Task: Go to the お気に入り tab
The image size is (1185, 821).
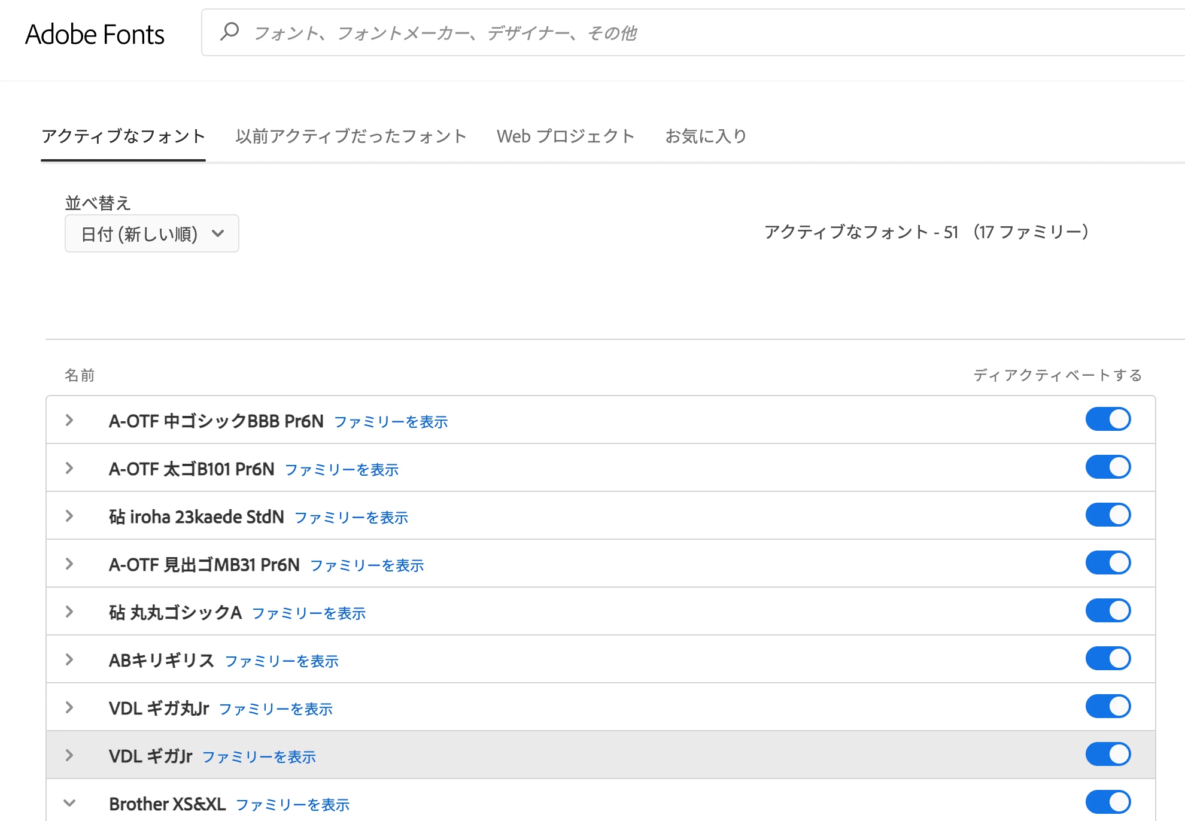Action: (706, 136)
